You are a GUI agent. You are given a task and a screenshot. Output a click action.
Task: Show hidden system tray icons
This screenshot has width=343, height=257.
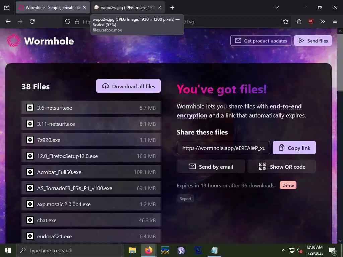point(283,250)
